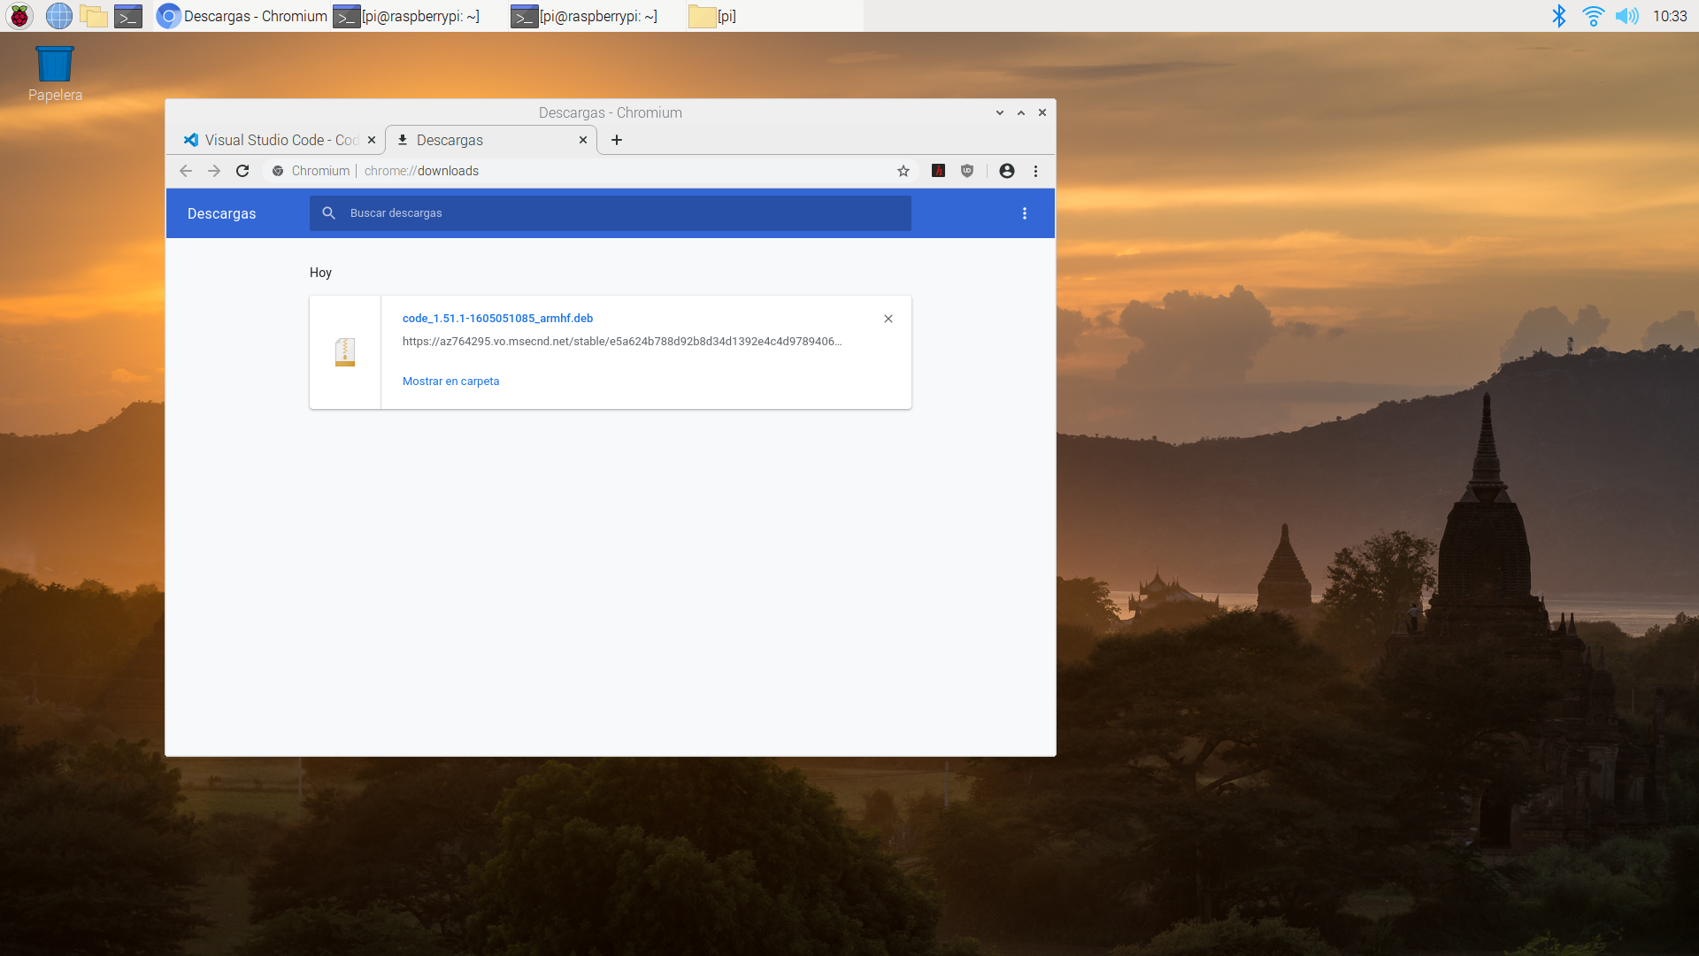Click Mostrar en carpeta link
The image size is (1699, 956).
(x=450, y=382)
